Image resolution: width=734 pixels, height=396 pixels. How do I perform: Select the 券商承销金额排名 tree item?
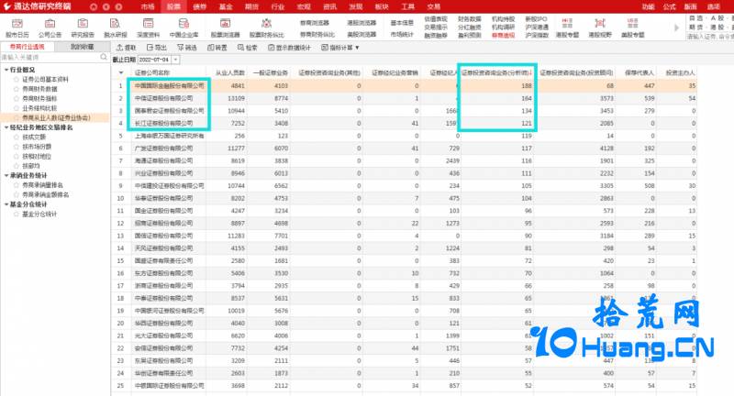tap(45, 195)
